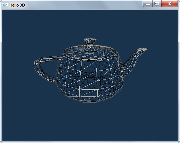Viewport: 180px width, 143px height.
Task: Click the Hello 3D app icon
Action: pos(5,5)
